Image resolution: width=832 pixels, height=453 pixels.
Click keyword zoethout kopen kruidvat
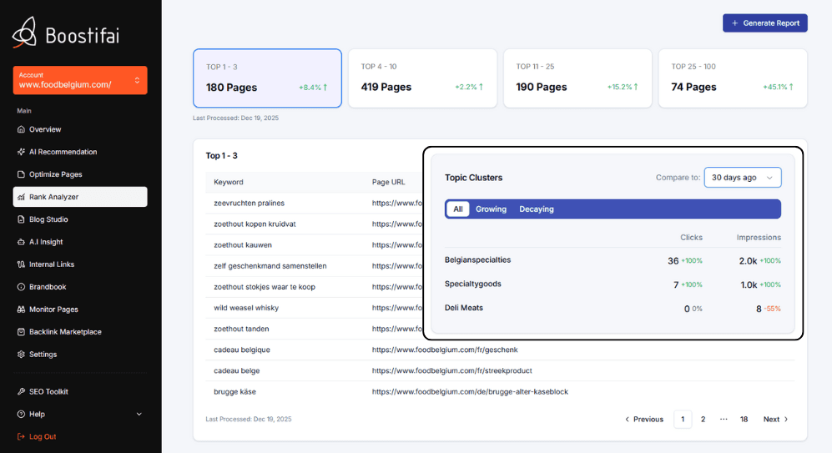[x=255, y=224]
